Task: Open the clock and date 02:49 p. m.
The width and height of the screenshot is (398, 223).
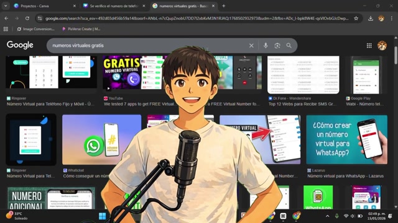Action: tap(376, 216)
